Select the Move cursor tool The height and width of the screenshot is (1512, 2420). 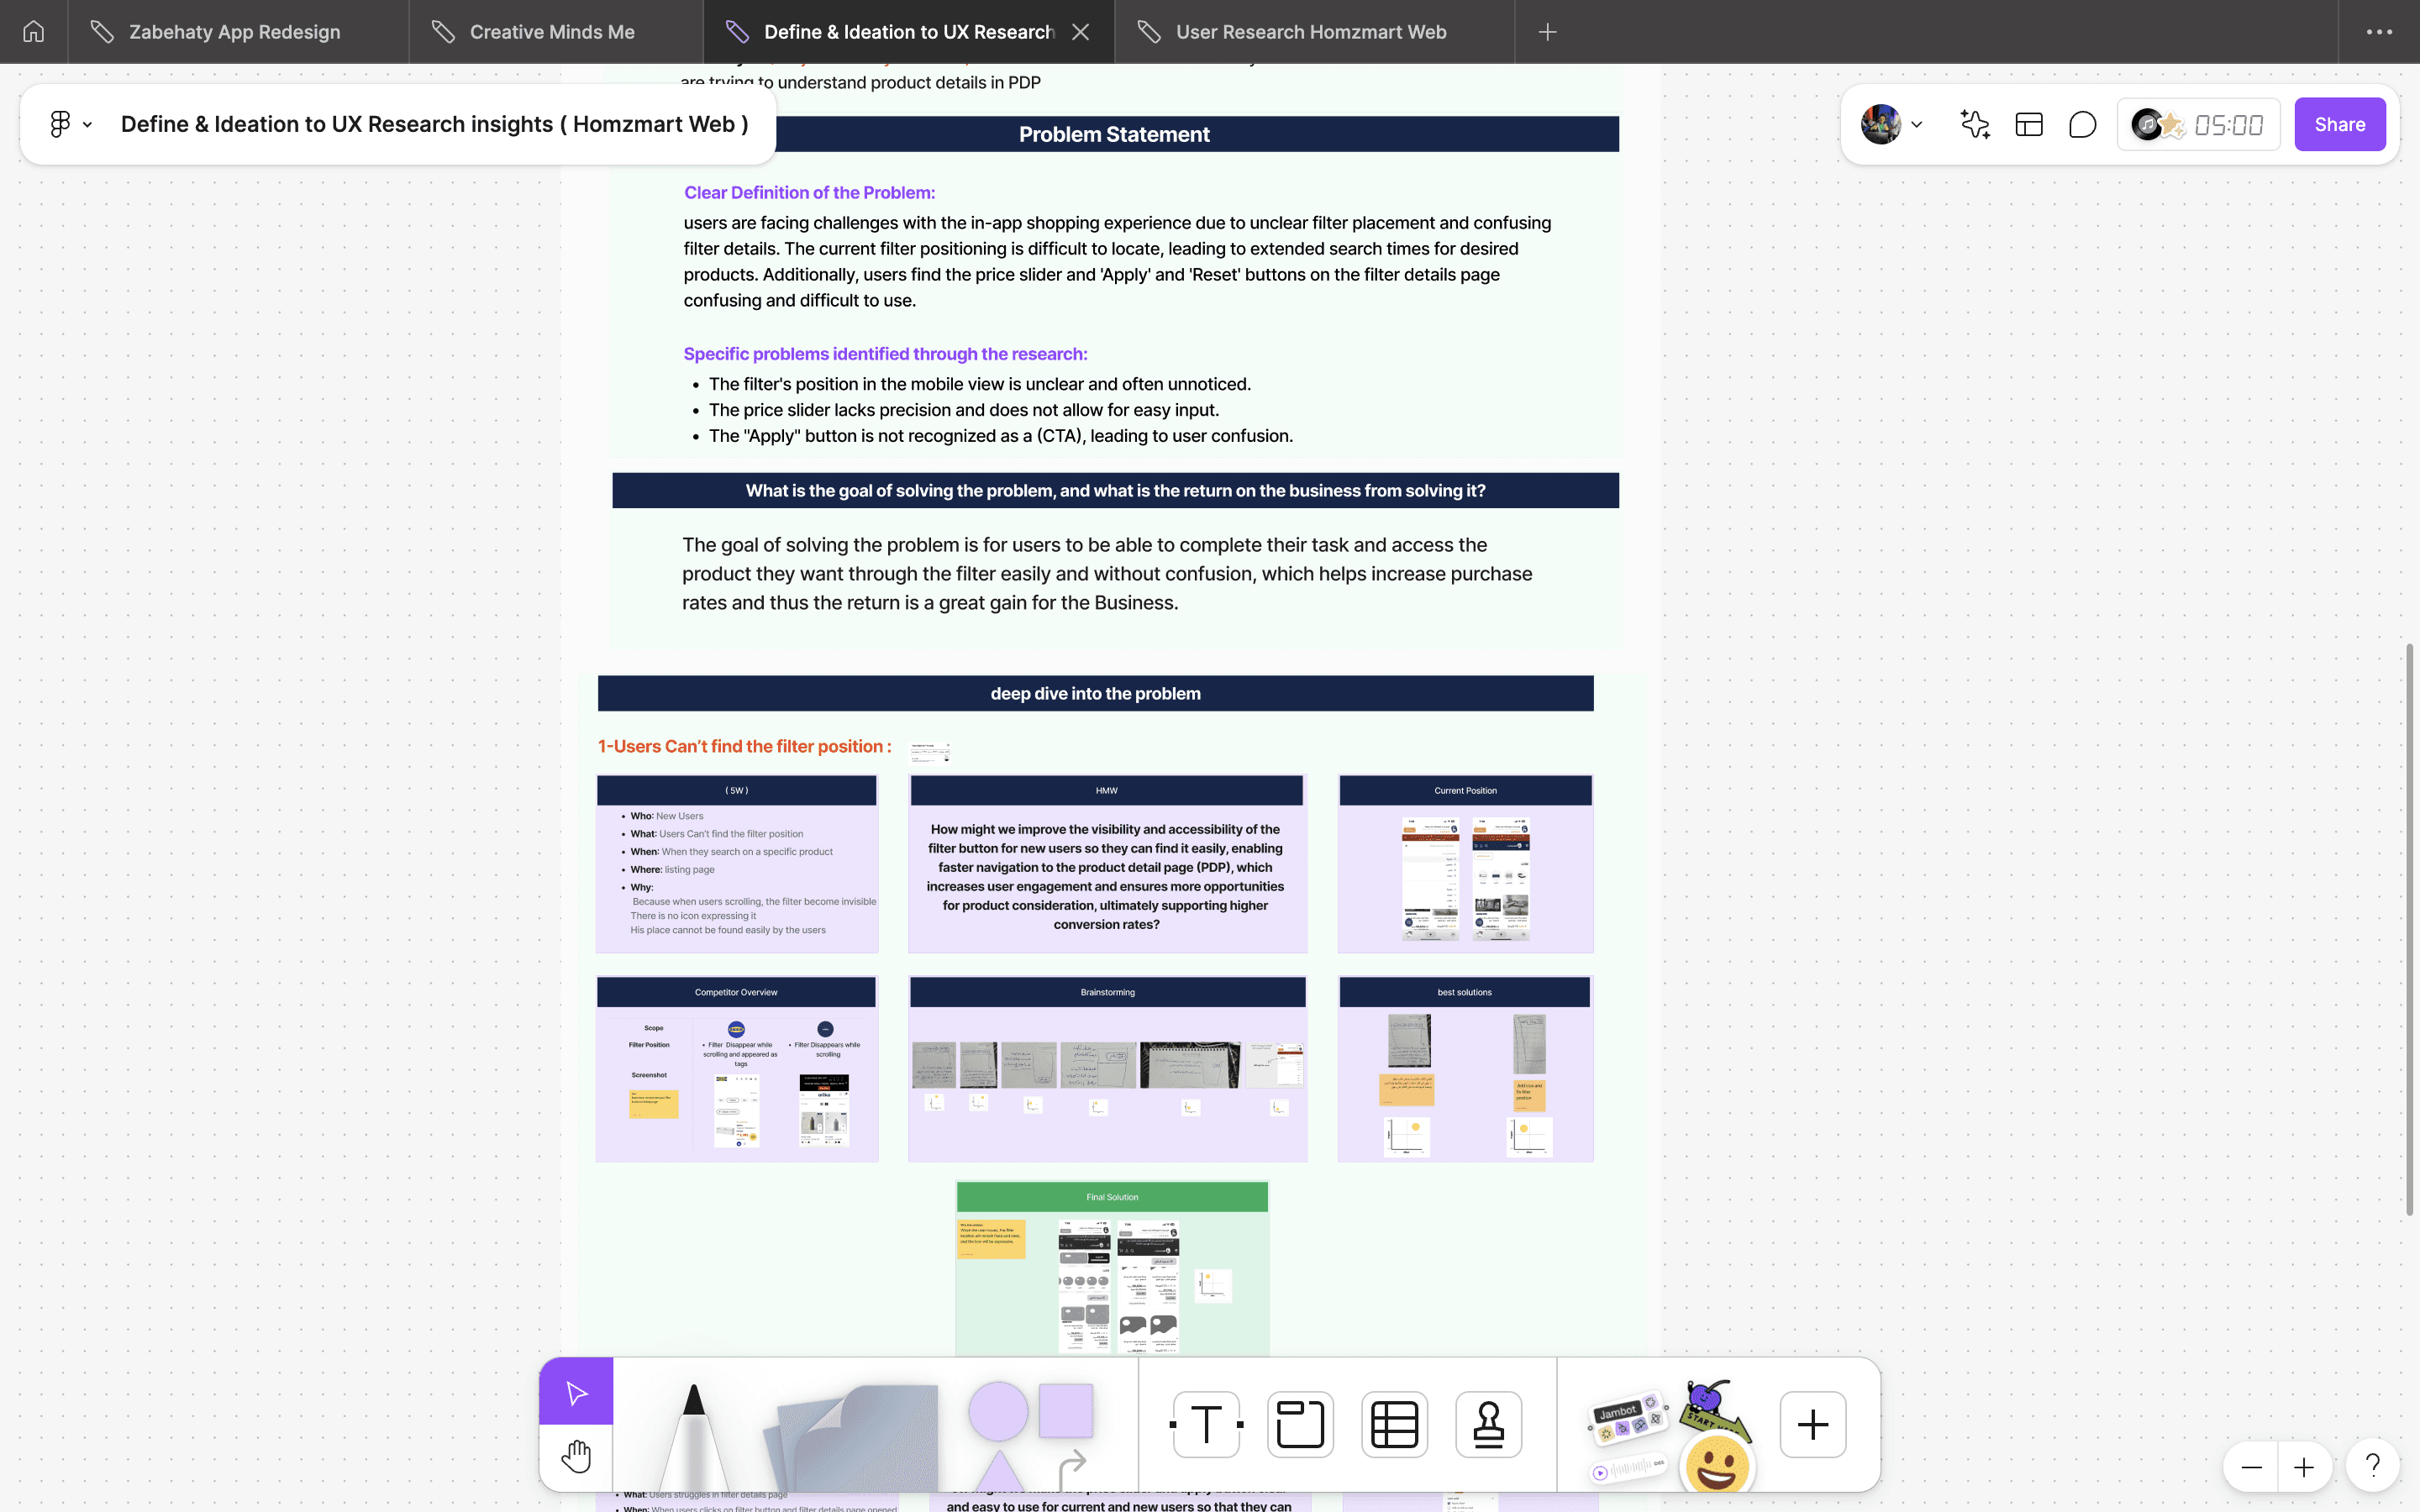click(576, 1392)
